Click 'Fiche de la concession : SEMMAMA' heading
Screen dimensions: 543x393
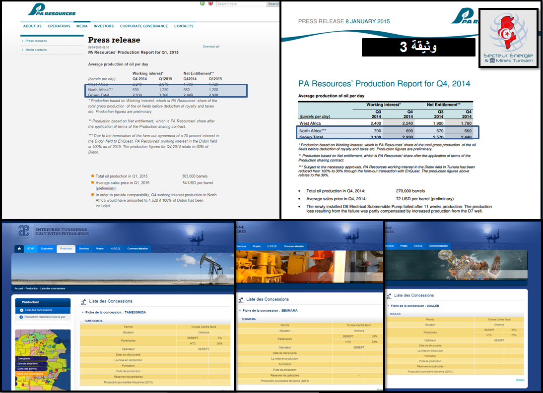tap(270, 311)
